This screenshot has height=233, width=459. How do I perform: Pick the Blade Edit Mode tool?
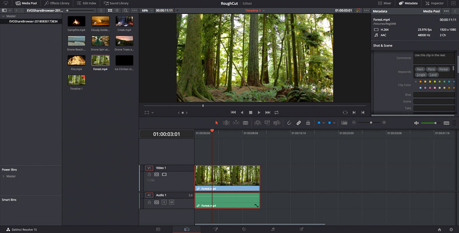coord(246,123)
